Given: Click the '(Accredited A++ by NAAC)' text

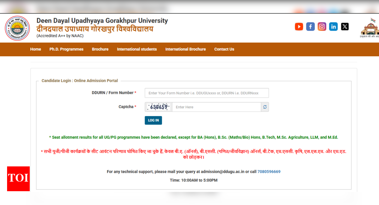Looking at the screenshot, I should (60, 36).
